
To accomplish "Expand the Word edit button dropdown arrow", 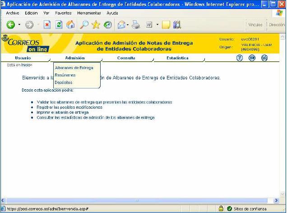I will [x=157, y=25].
